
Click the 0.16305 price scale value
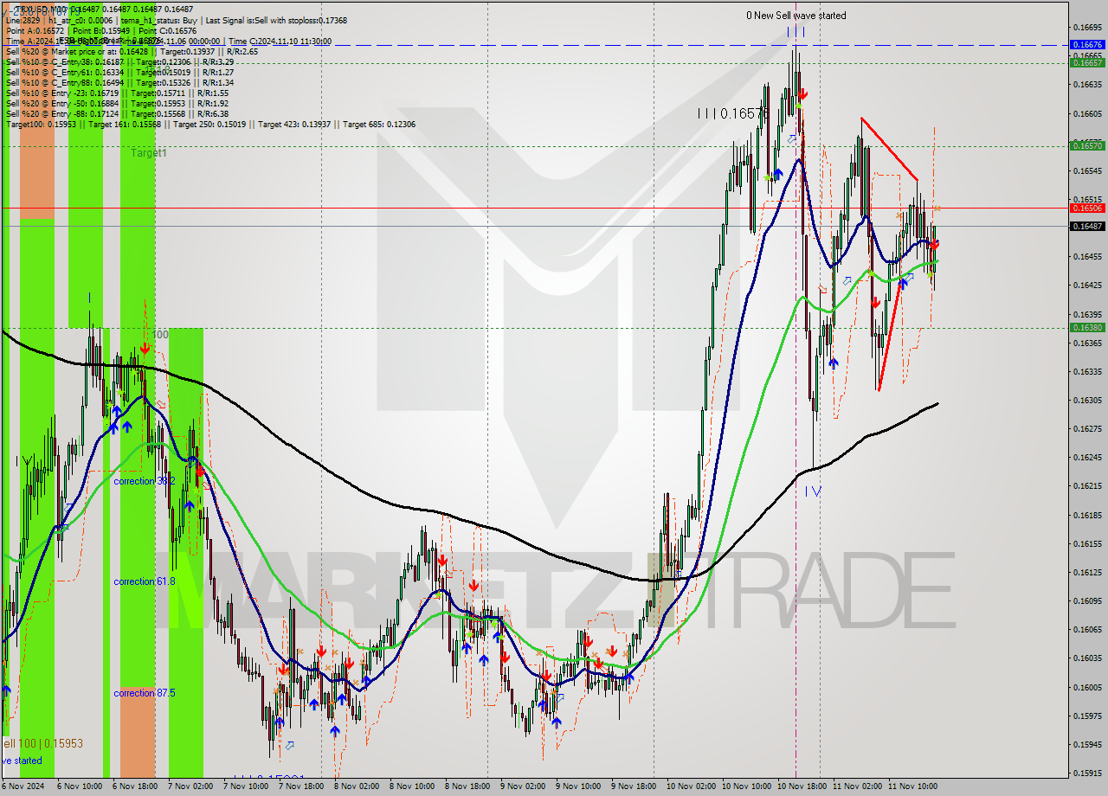pos(1087,400)
